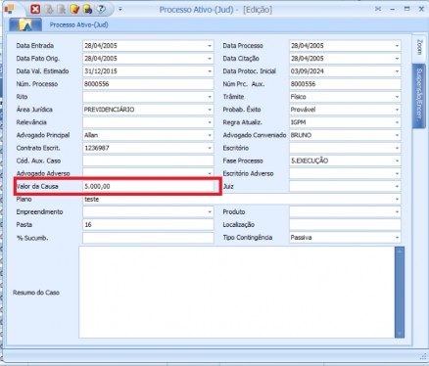Expand the Empreendimento dropdown
The image size is (429, 366).
tap(210, 212)
